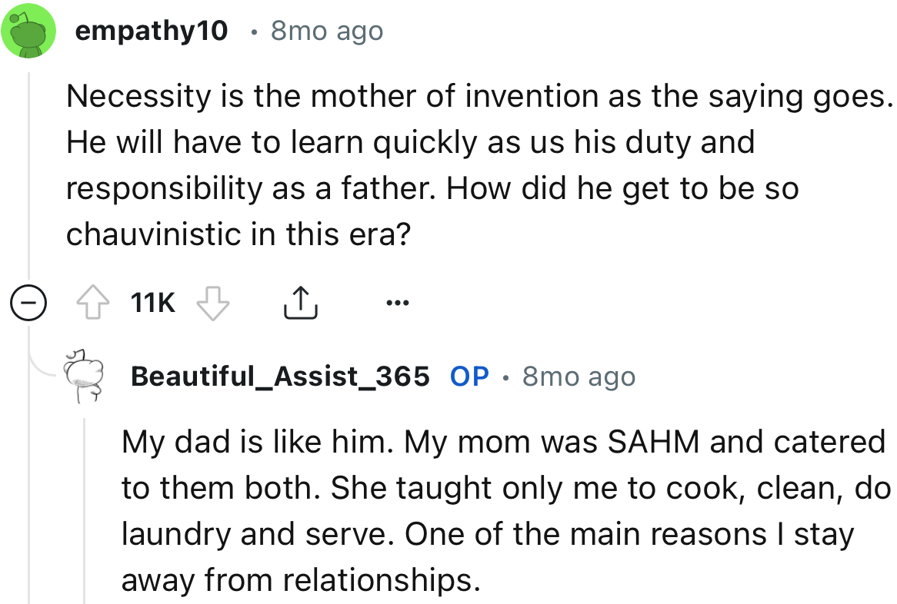The image size is (897, 604).
Task: Visit Beautiful_Assist_365's profile
Action: [279, 376]
